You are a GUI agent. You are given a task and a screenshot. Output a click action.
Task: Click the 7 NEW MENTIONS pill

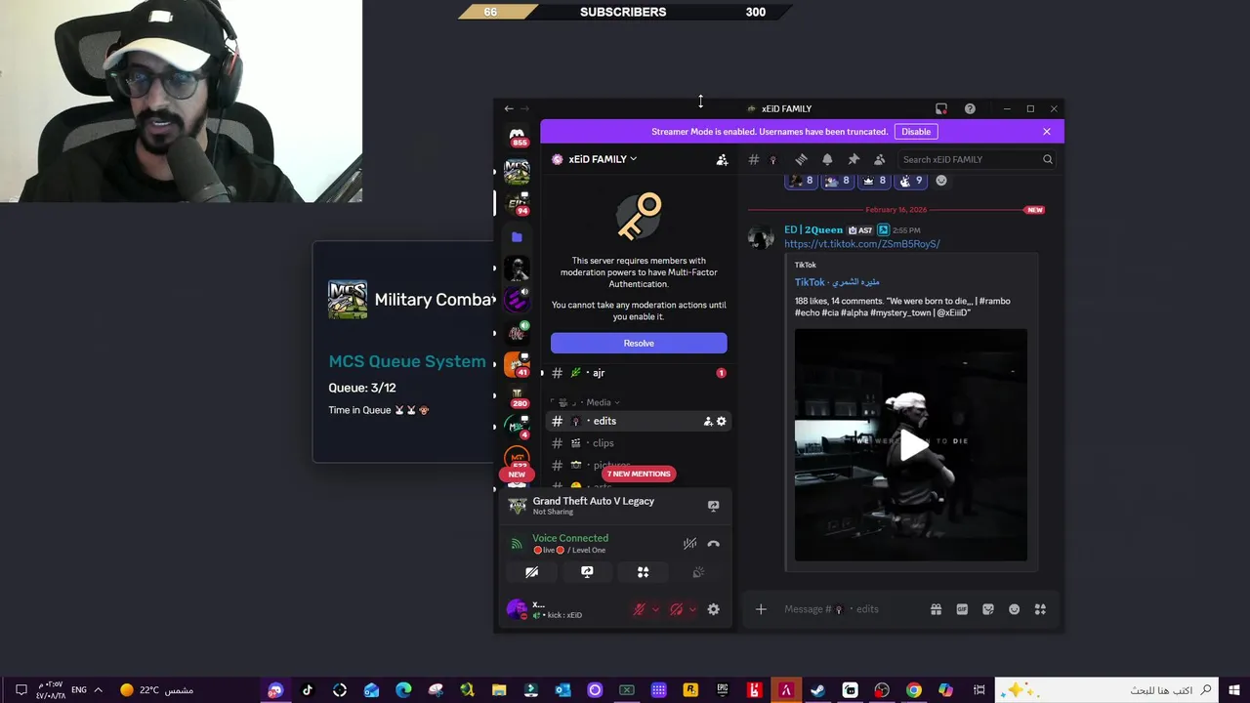coord(639,474)
